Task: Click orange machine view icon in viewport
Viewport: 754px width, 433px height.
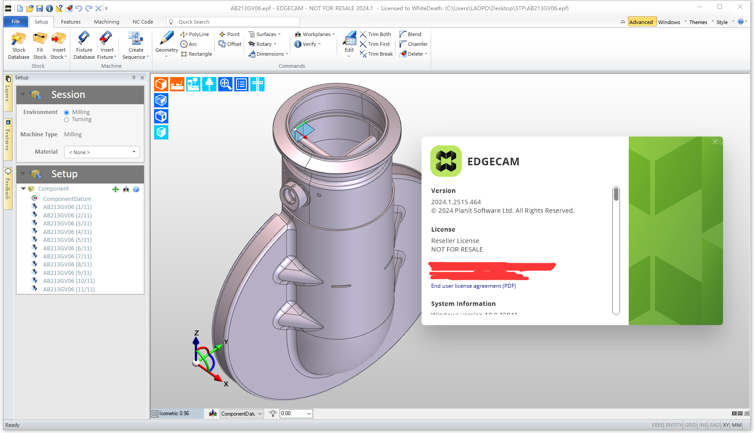Action: point(177,84)
